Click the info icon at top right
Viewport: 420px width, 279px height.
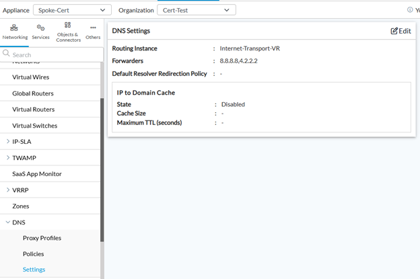click(410, 10)
